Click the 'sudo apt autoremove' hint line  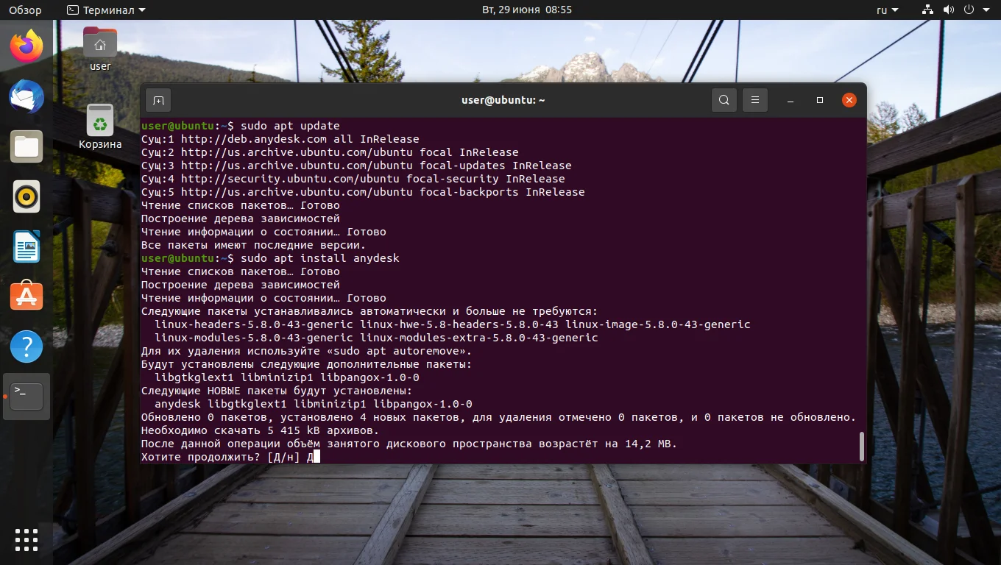pos(307,351)
